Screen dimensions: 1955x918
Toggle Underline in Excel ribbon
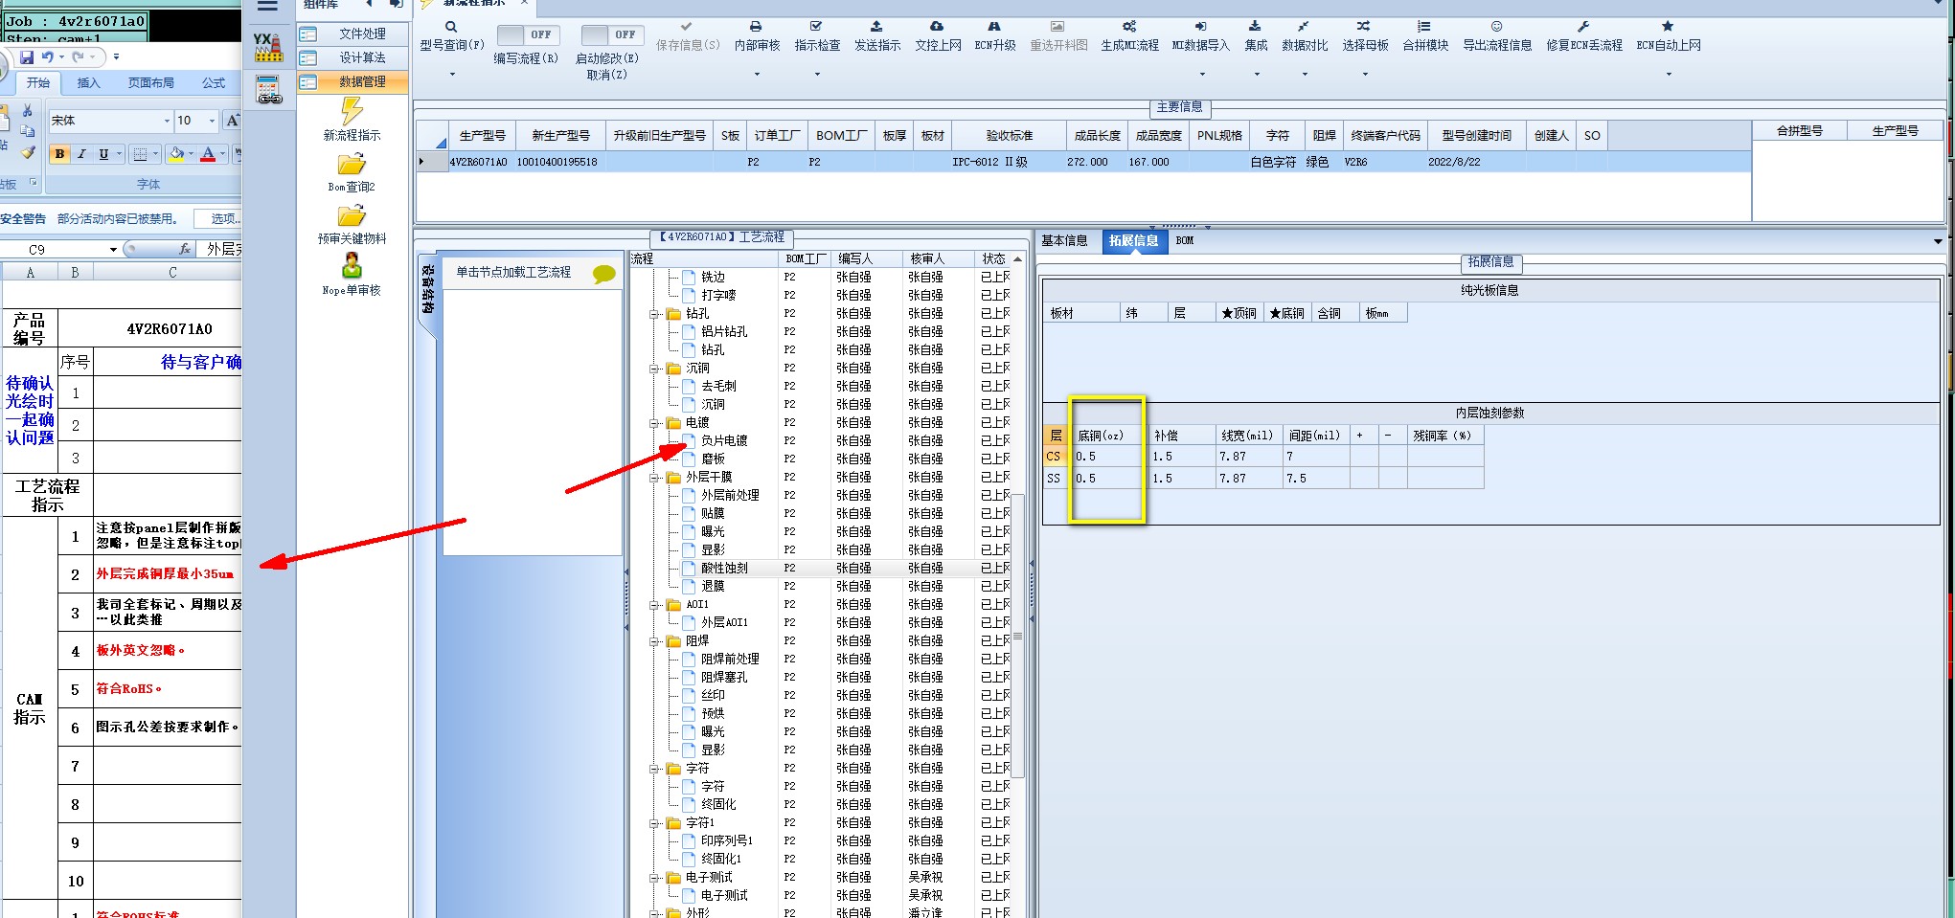click(103, 154)
